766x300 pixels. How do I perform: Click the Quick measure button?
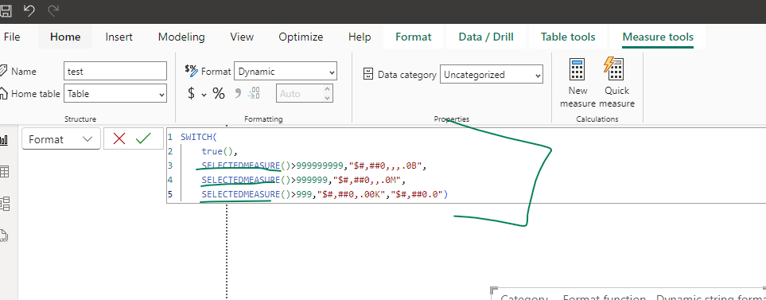(616, 83)
